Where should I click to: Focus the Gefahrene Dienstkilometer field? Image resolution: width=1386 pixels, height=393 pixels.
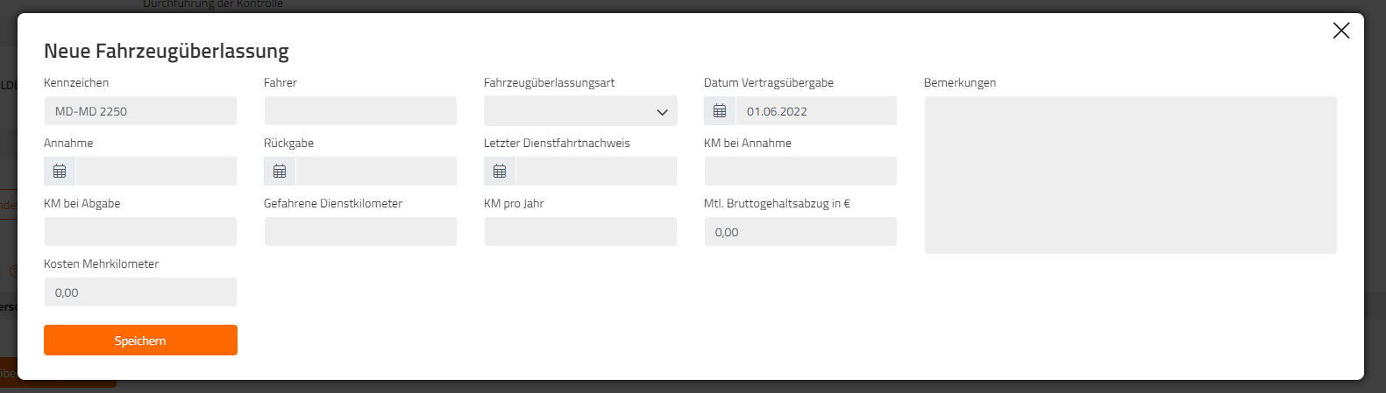(x=360, y=232)
